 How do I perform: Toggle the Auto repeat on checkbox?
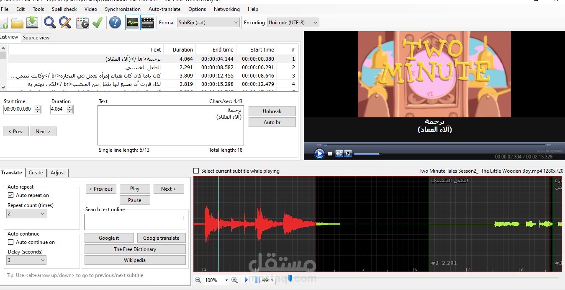pos(11,195)
